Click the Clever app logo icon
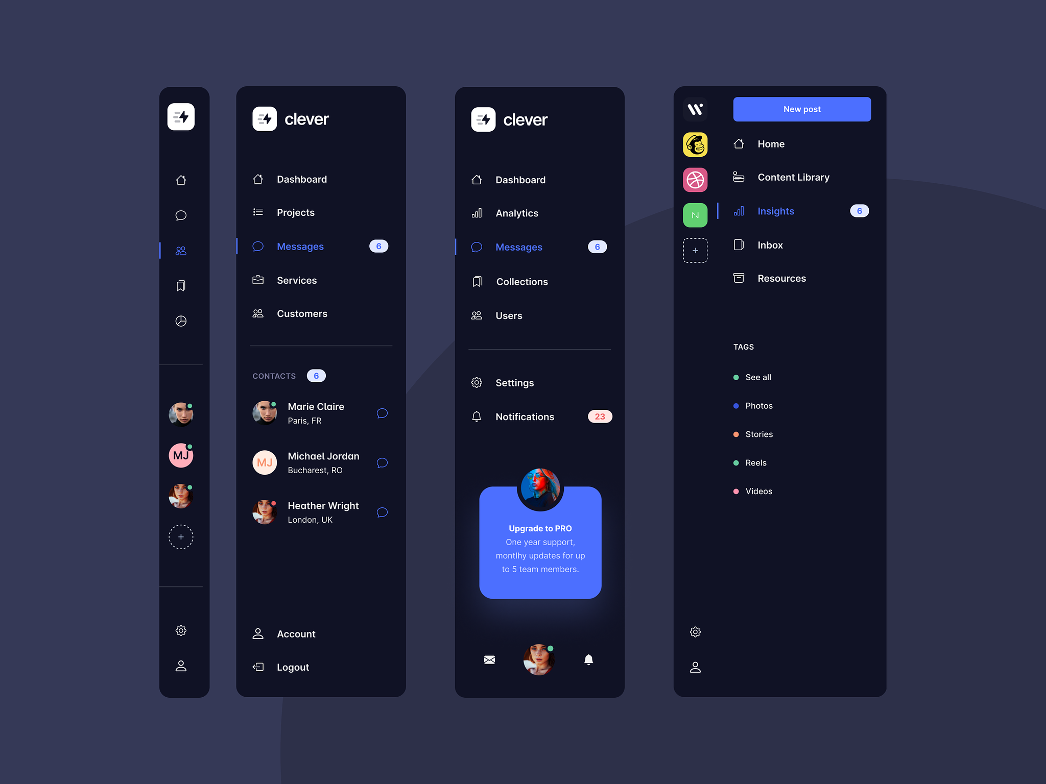Viewport: 1046px width, 784px height. click(x=265, y=118)
